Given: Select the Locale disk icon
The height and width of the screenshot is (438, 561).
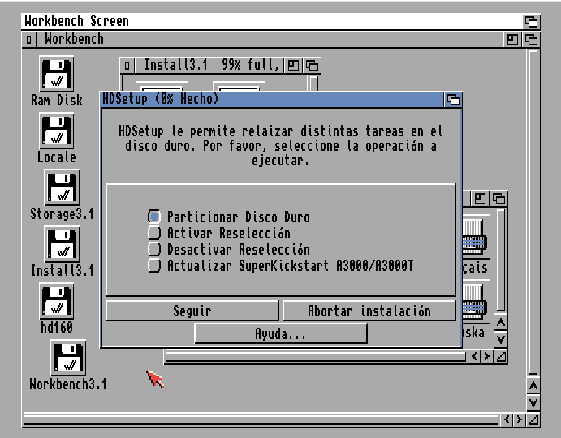Looking at the screenshot, I should [57, 131].
